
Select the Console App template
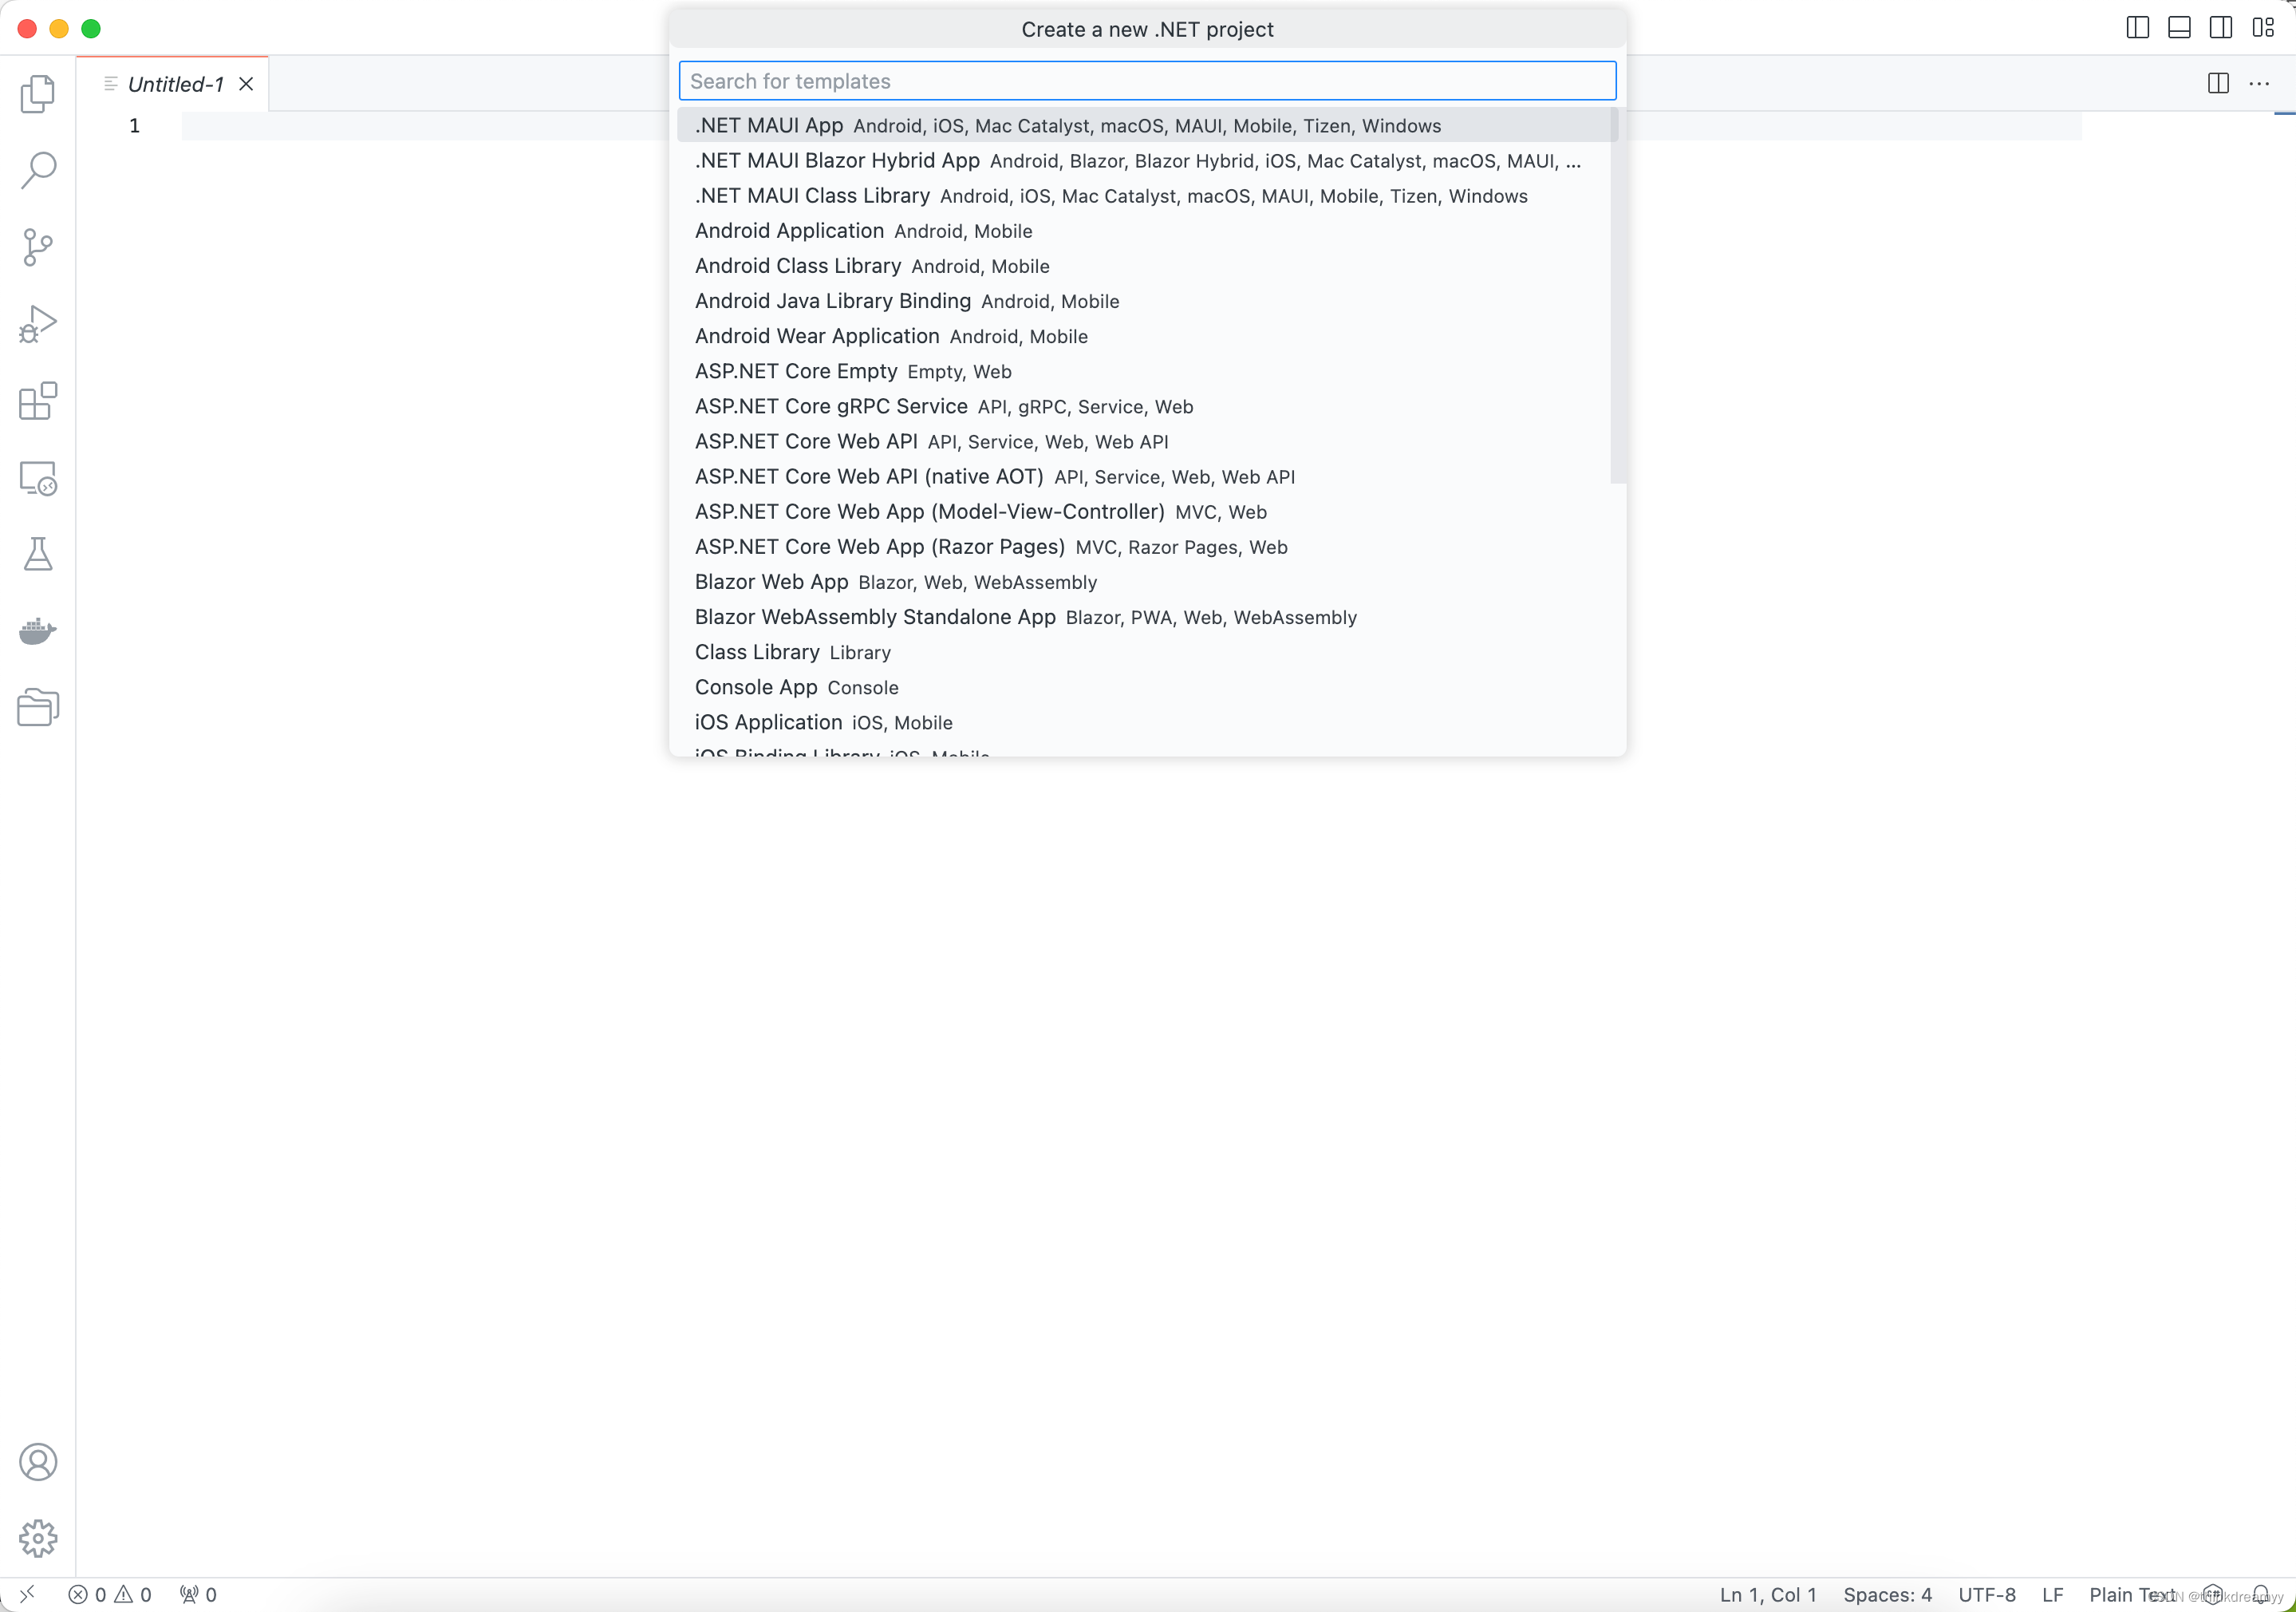pos(756,687)
